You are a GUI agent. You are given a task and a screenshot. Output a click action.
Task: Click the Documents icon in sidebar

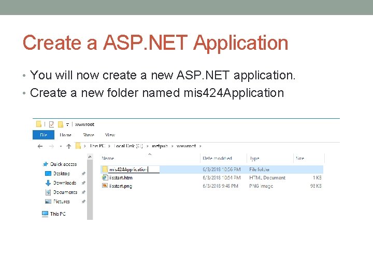coord(48,192)
